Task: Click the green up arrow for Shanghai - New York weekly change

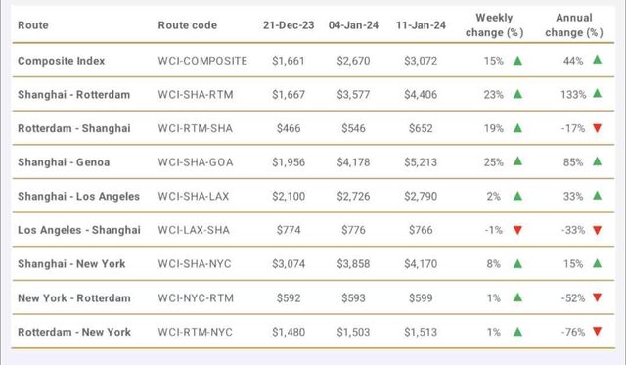Action: coord(517,263)
